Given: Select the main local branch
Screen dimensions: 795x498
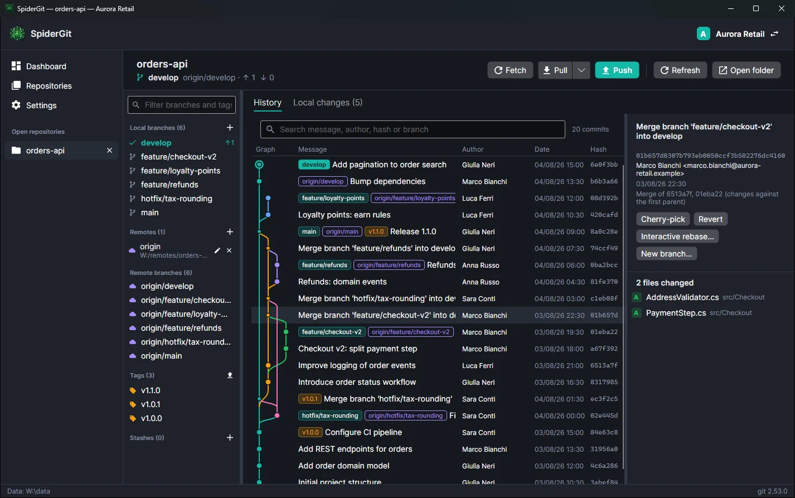Looking at the screenshot, I should pos(182,212).
